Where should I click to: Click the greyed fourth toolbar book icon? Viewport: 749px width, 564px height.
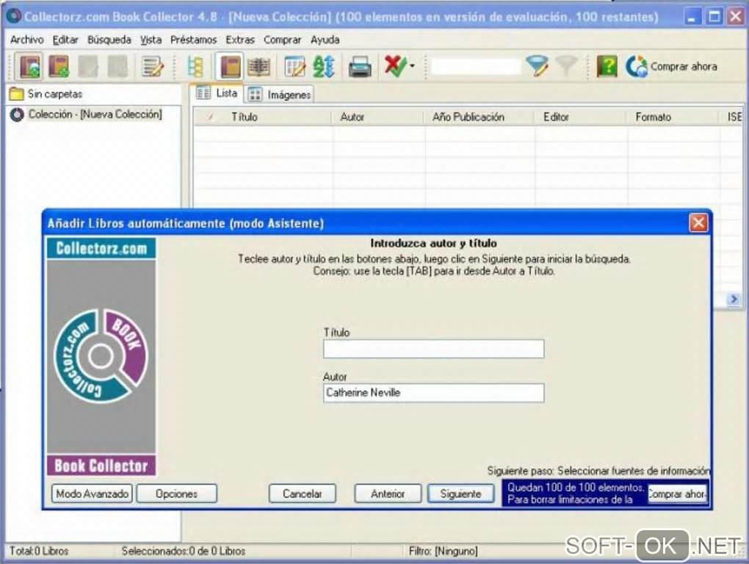(117, 66)
